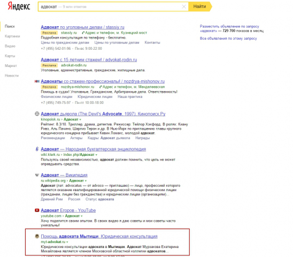The height and width of the screenshot is (257, 293).
Task: Click the phone number +7 (495) 749-75-97
Action: (56, 103)
